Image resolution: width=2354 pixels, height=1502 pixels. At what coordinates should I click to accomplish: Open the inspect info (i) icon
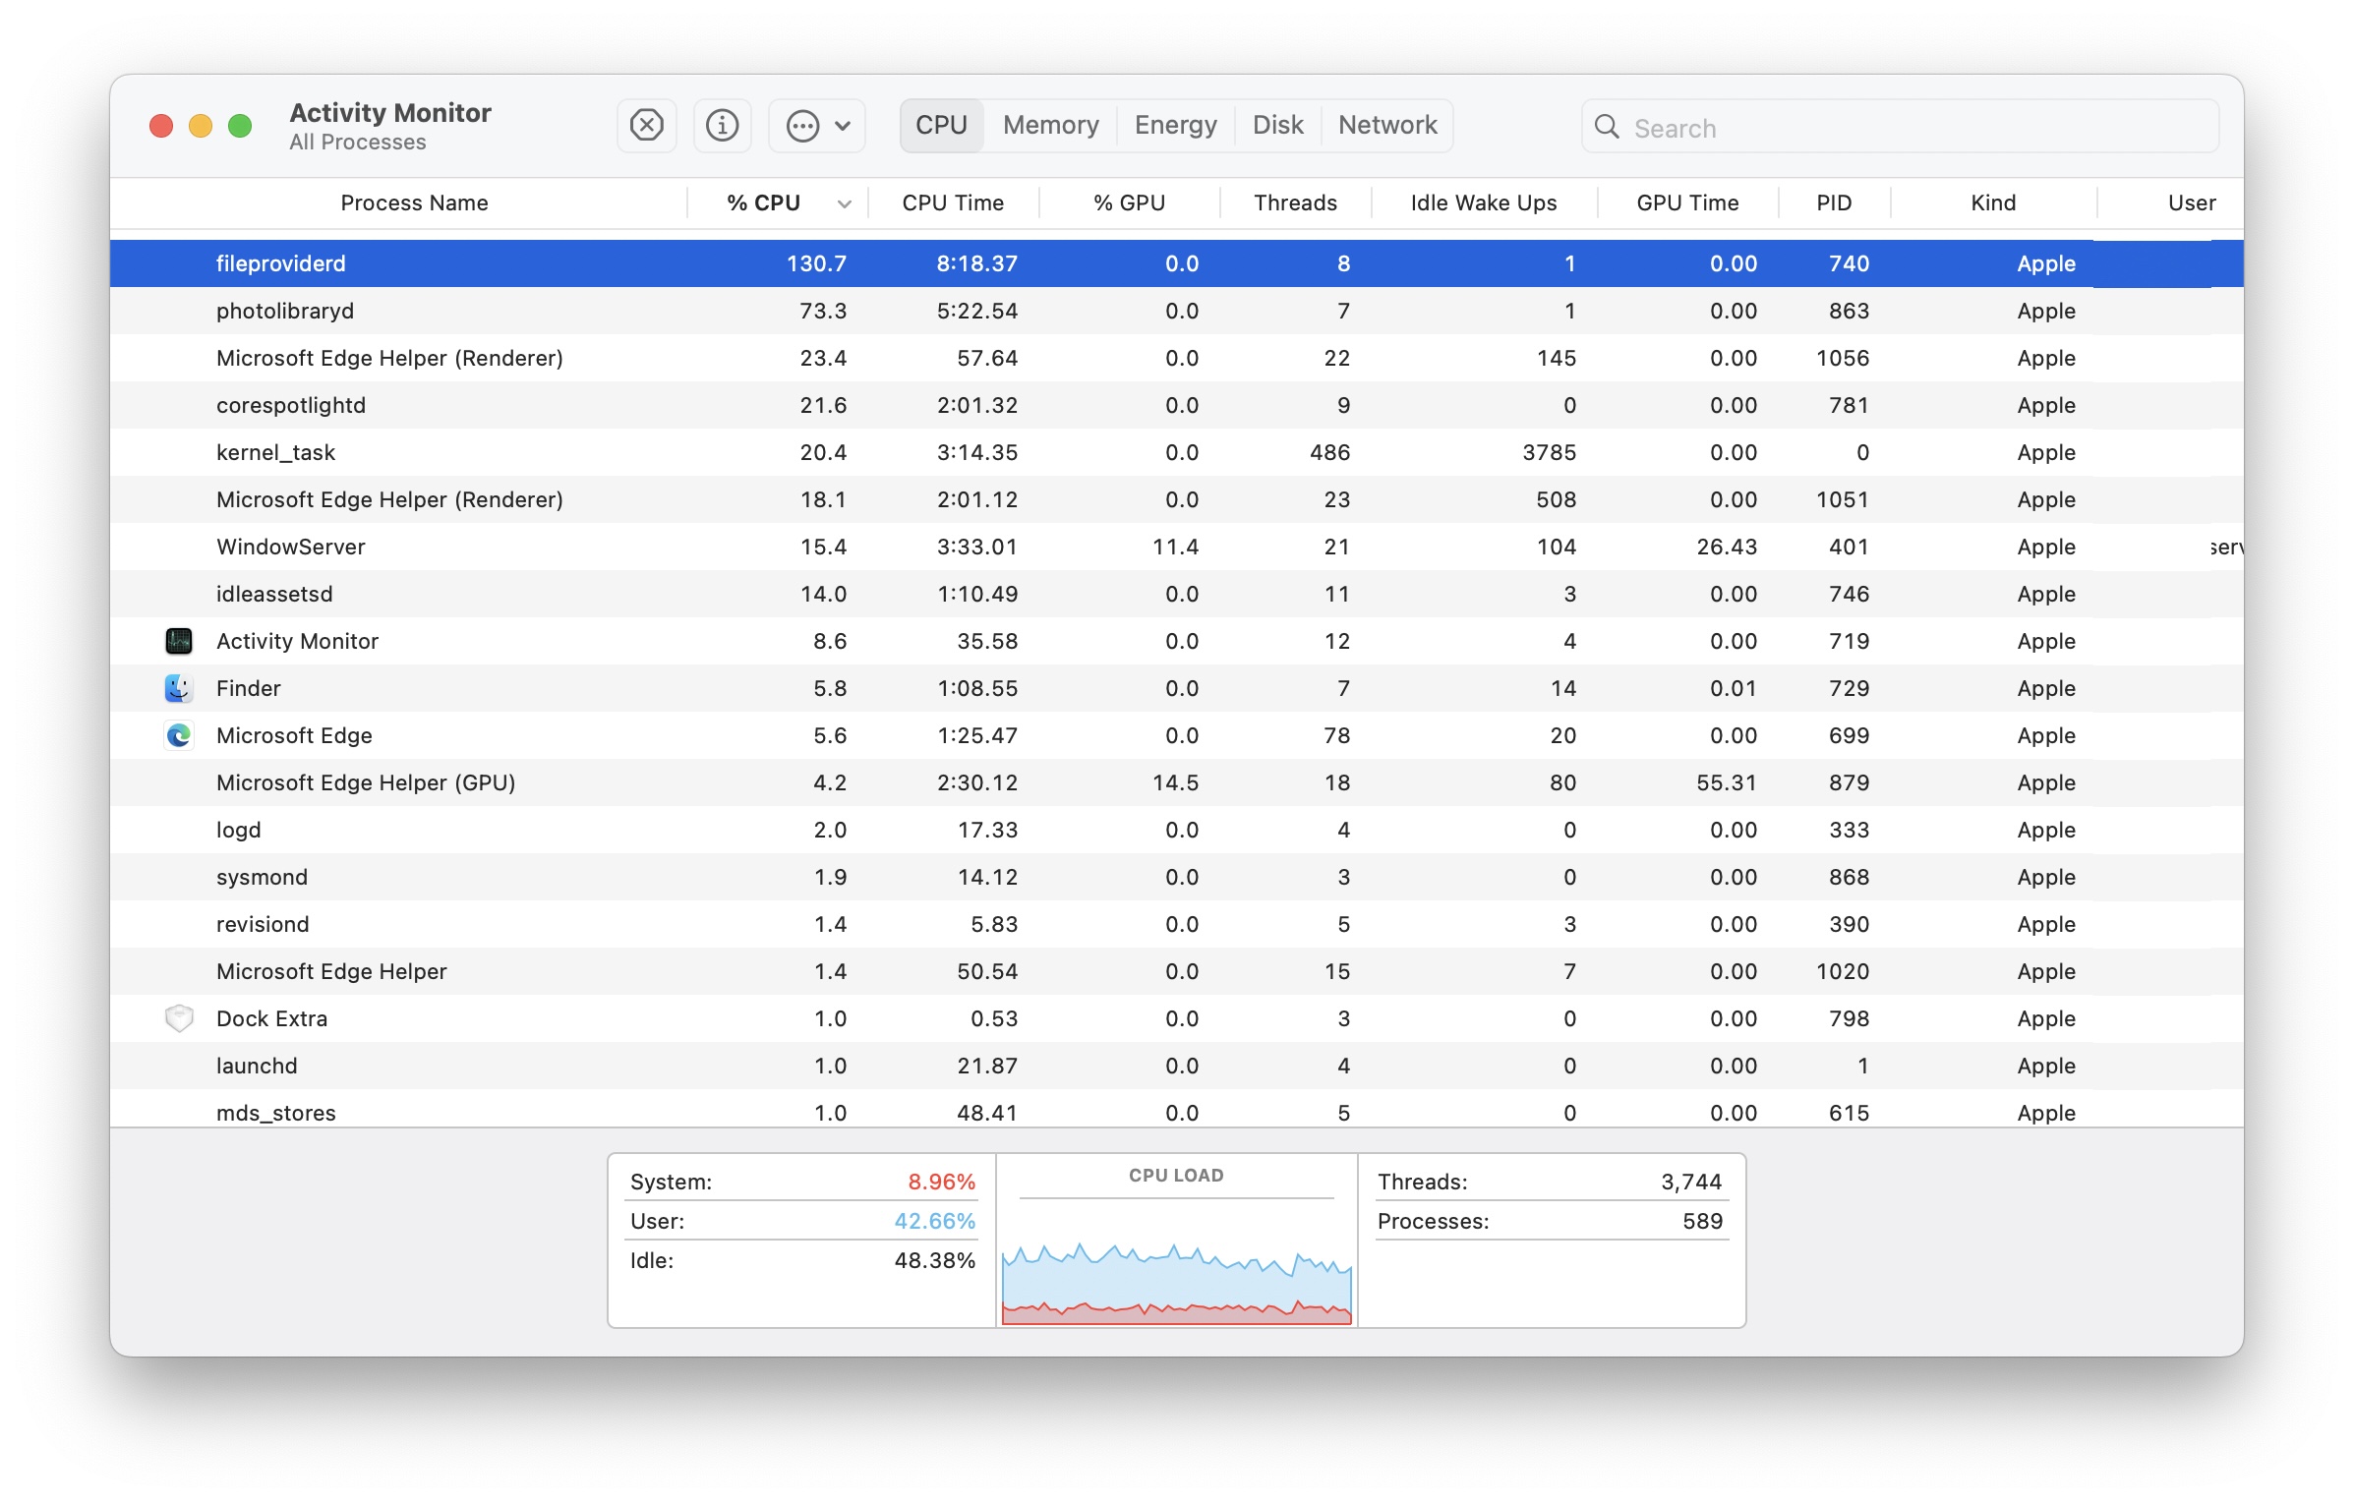click(722, 125)
